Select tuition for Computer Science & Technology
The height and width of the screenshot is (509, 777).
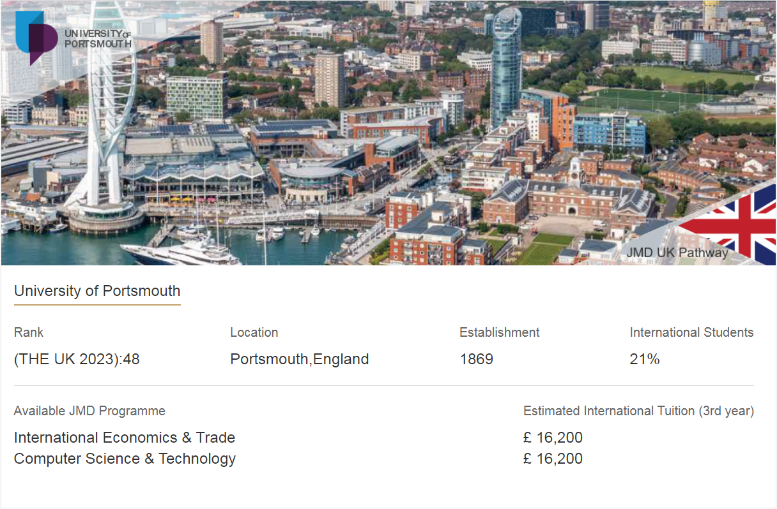coord(553,459)
